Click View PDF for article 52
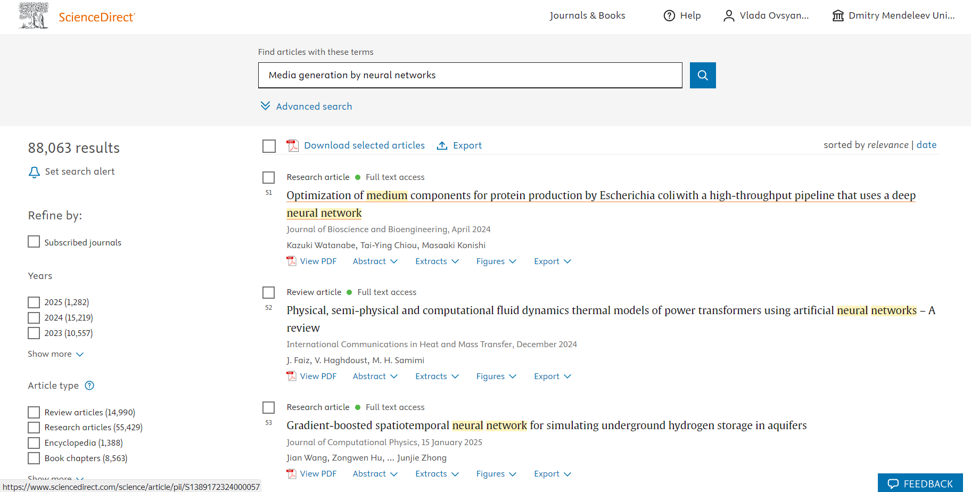The width and height of the screenshot is (971, 492). [318, 376]
